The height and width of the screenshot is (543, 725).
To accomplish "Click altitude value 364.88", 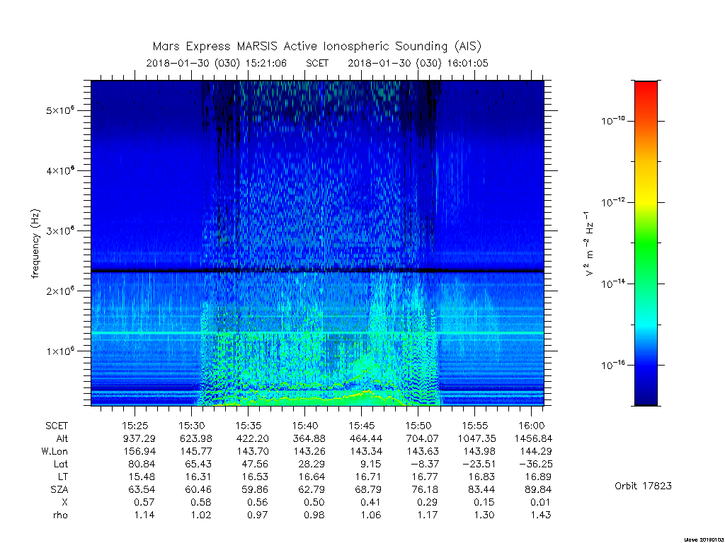I will tap(309, 438).
